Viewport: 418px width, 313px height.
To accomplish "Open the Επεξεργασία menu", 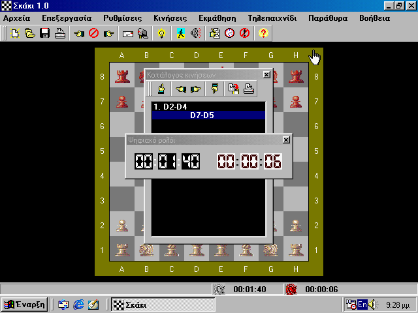I will tap(67, 18).
